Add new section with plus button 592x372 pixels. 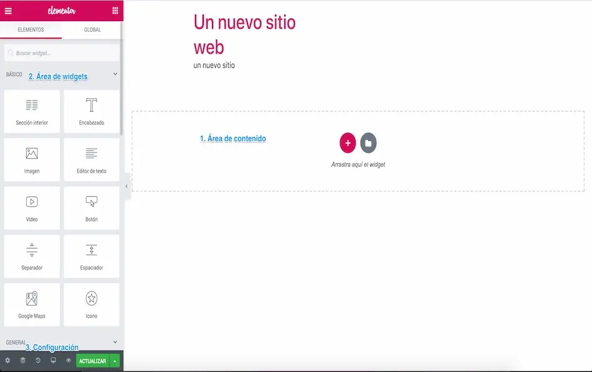348,143
